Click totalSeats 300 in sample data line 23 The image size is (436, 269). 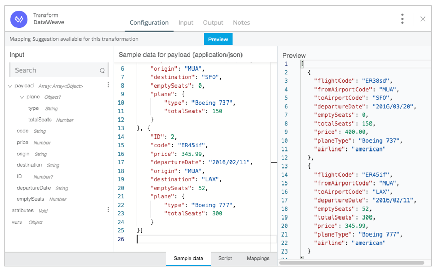point(217,213)
